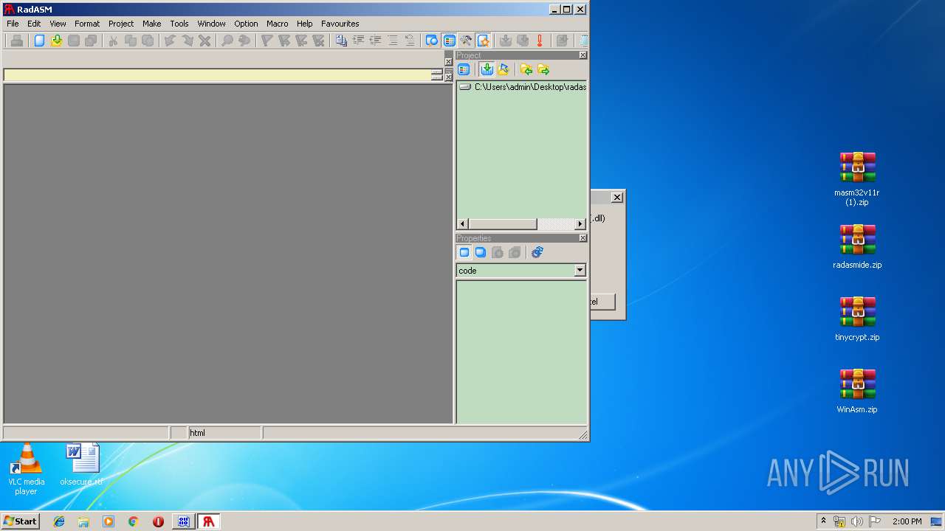This screenshot has width=945, height=531.
Task: Open Google Chrome from the taskbar
Action: (134, 521)
